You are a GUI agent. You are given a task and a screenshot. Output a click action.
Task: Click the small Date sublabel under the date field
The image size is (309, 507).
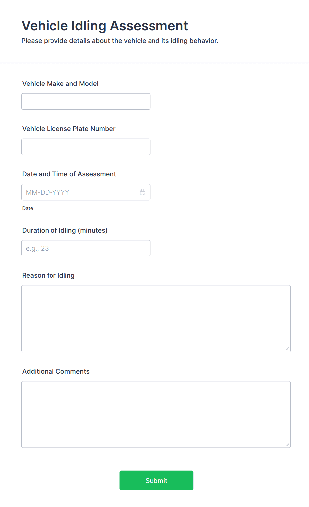tap(28, 208)
